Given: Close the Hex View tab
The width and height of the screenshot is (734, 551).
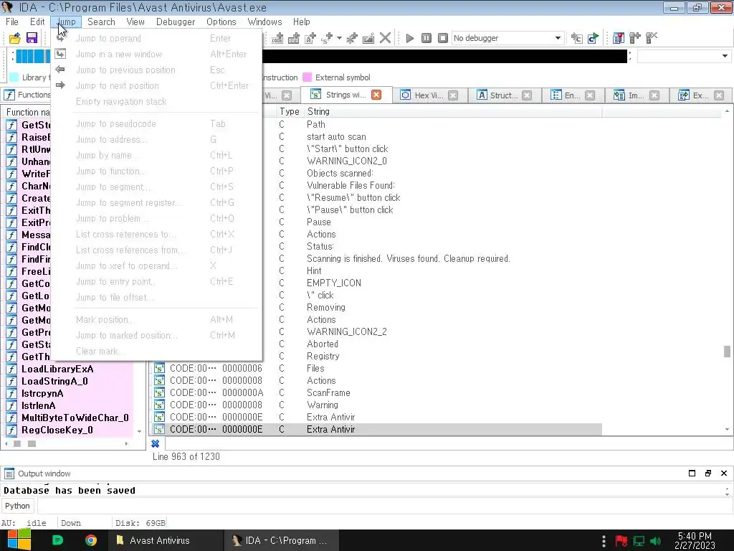Looking at the screenshot, I should [x=453, y=95].
